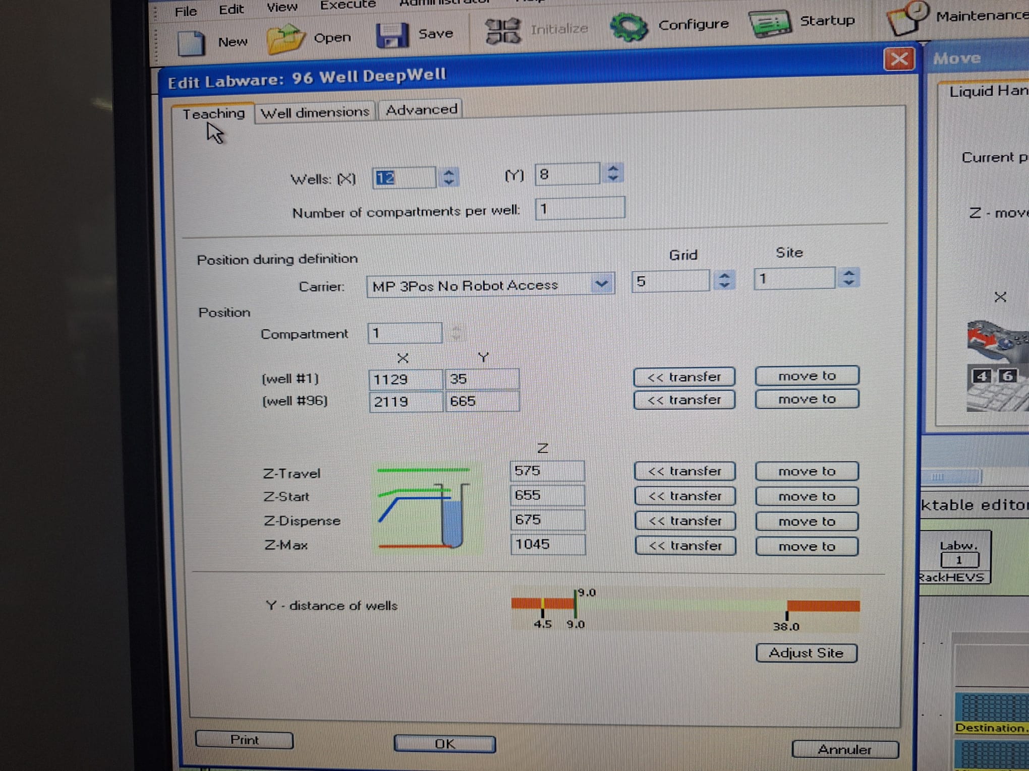Click the Initialize toolbar icon

pyautogui.click(x=502, y=31)
